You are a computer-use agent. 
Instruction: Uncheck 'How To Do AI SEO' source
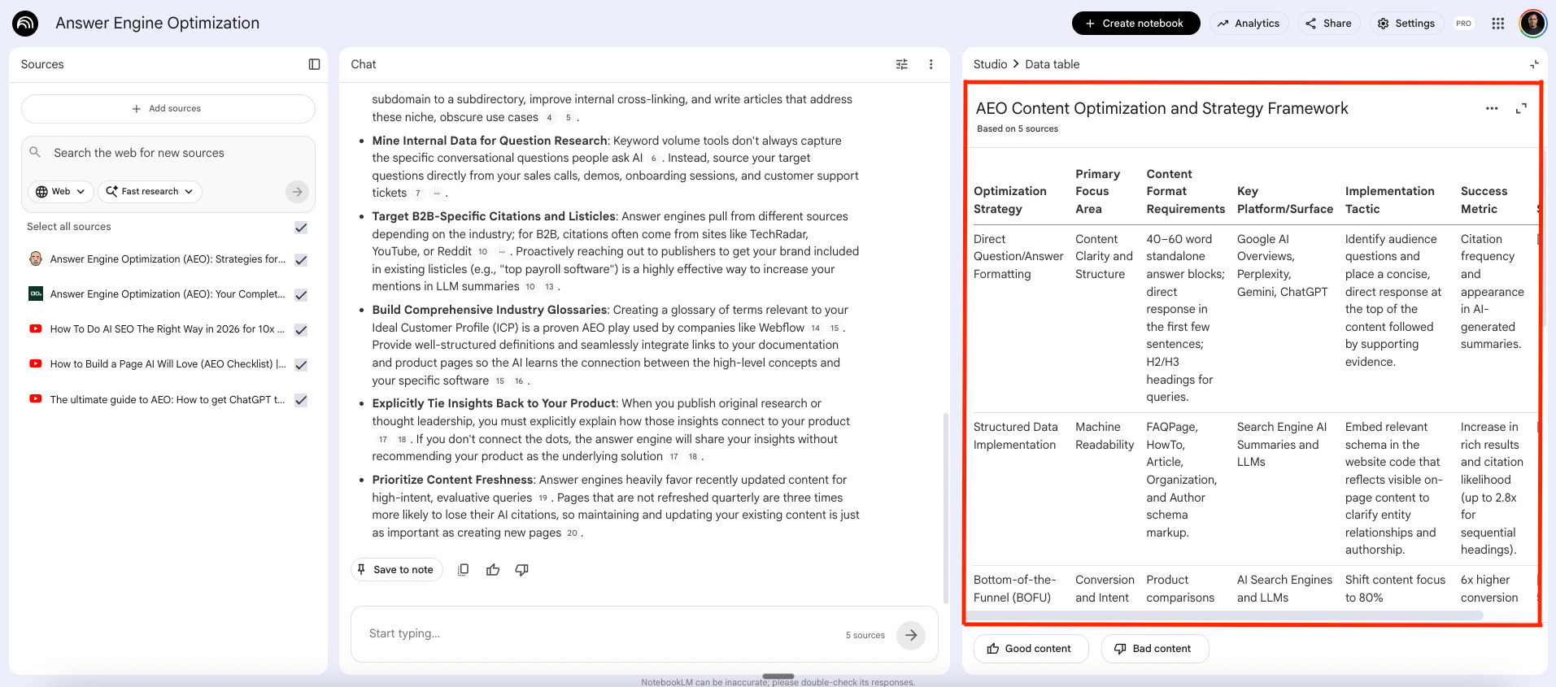click(301, 330)
